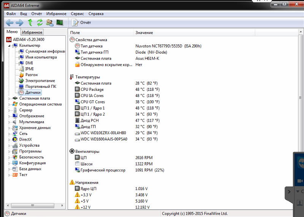
Task: Expand the Отображение tree node
Action: pyautogui.click(x=9, y=116)
